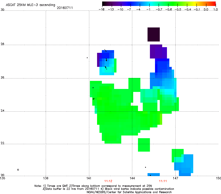The width and height of the screenshot is (221, 194).
Task: Click the color bar label -16
Action: (102, 10)
